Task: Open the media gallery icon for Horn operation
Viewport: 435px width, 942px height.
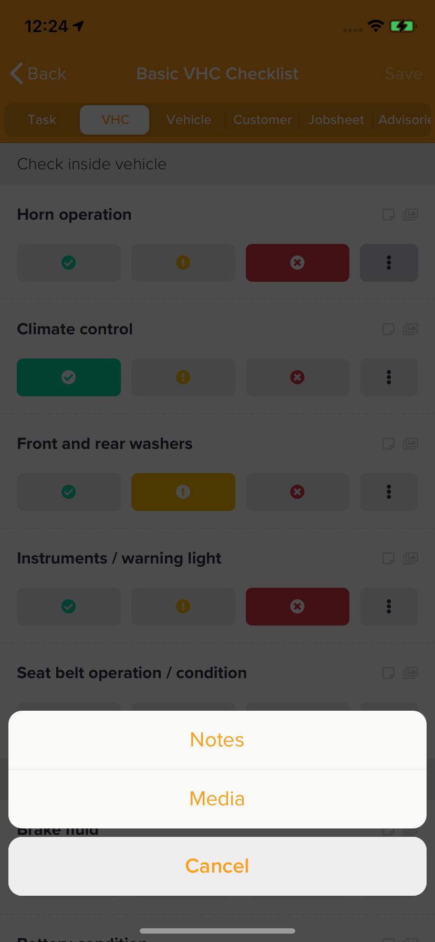Action: coord(410,214)
